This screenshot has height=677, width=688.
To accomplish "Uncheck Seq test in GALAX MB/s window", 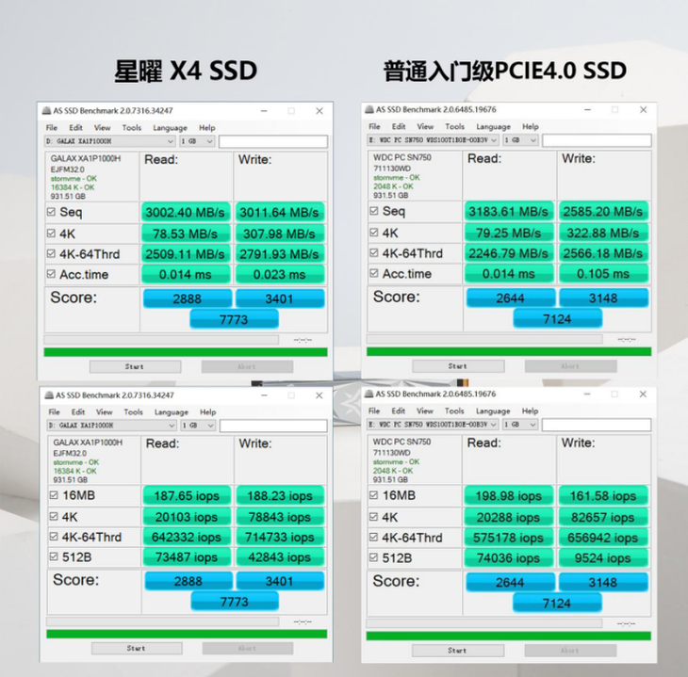I will 51,212.
